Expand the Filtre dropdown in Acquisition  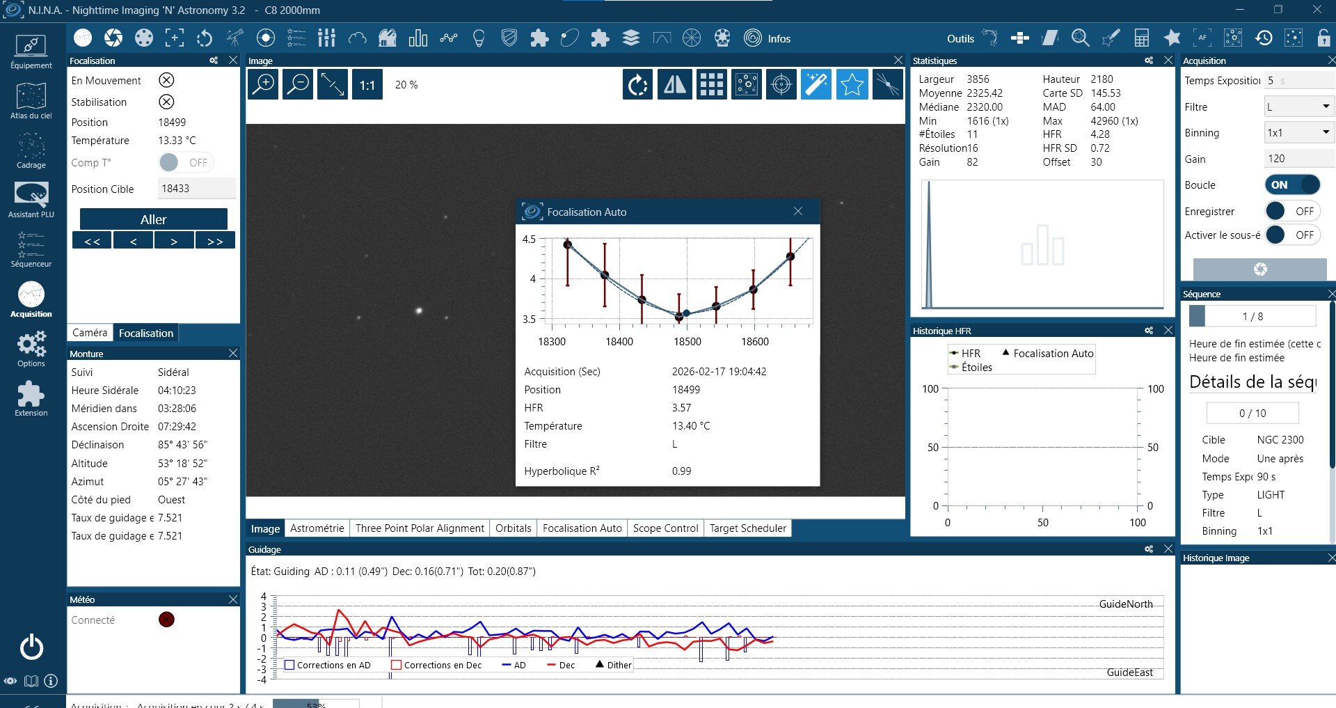tap(1298, 107)
